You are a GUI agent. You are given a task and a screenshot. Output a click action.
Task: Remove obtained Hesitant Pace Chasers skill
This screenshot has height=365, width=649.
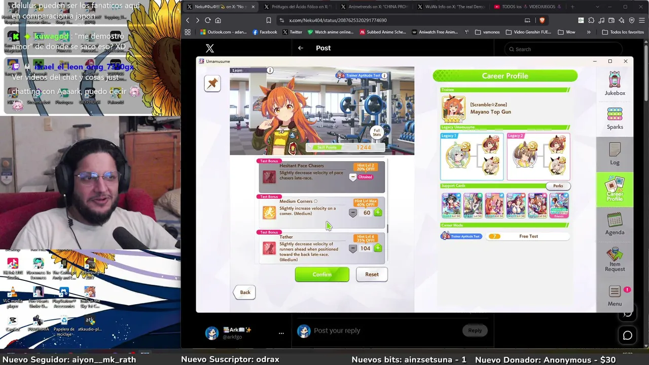pyautogui.click(x=353, y=177)
